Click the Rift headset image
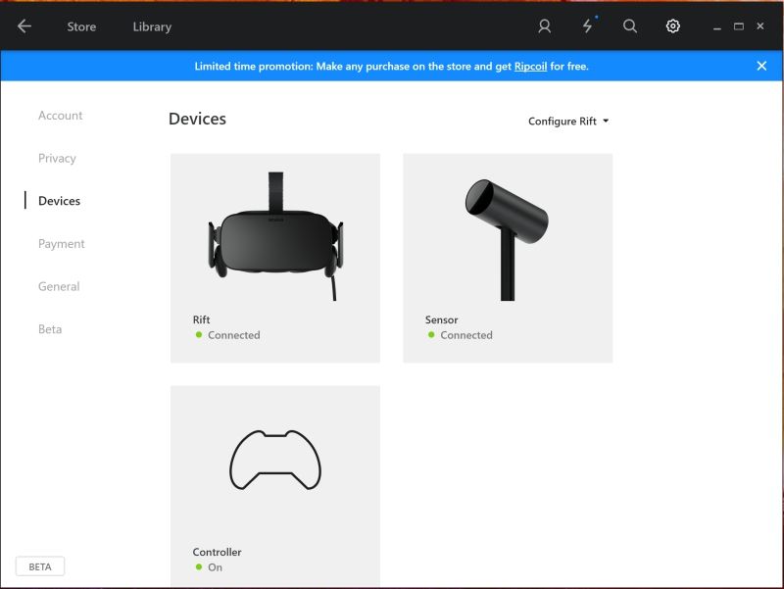The height and width of the screenshot is (589, 784). point(275,237)
